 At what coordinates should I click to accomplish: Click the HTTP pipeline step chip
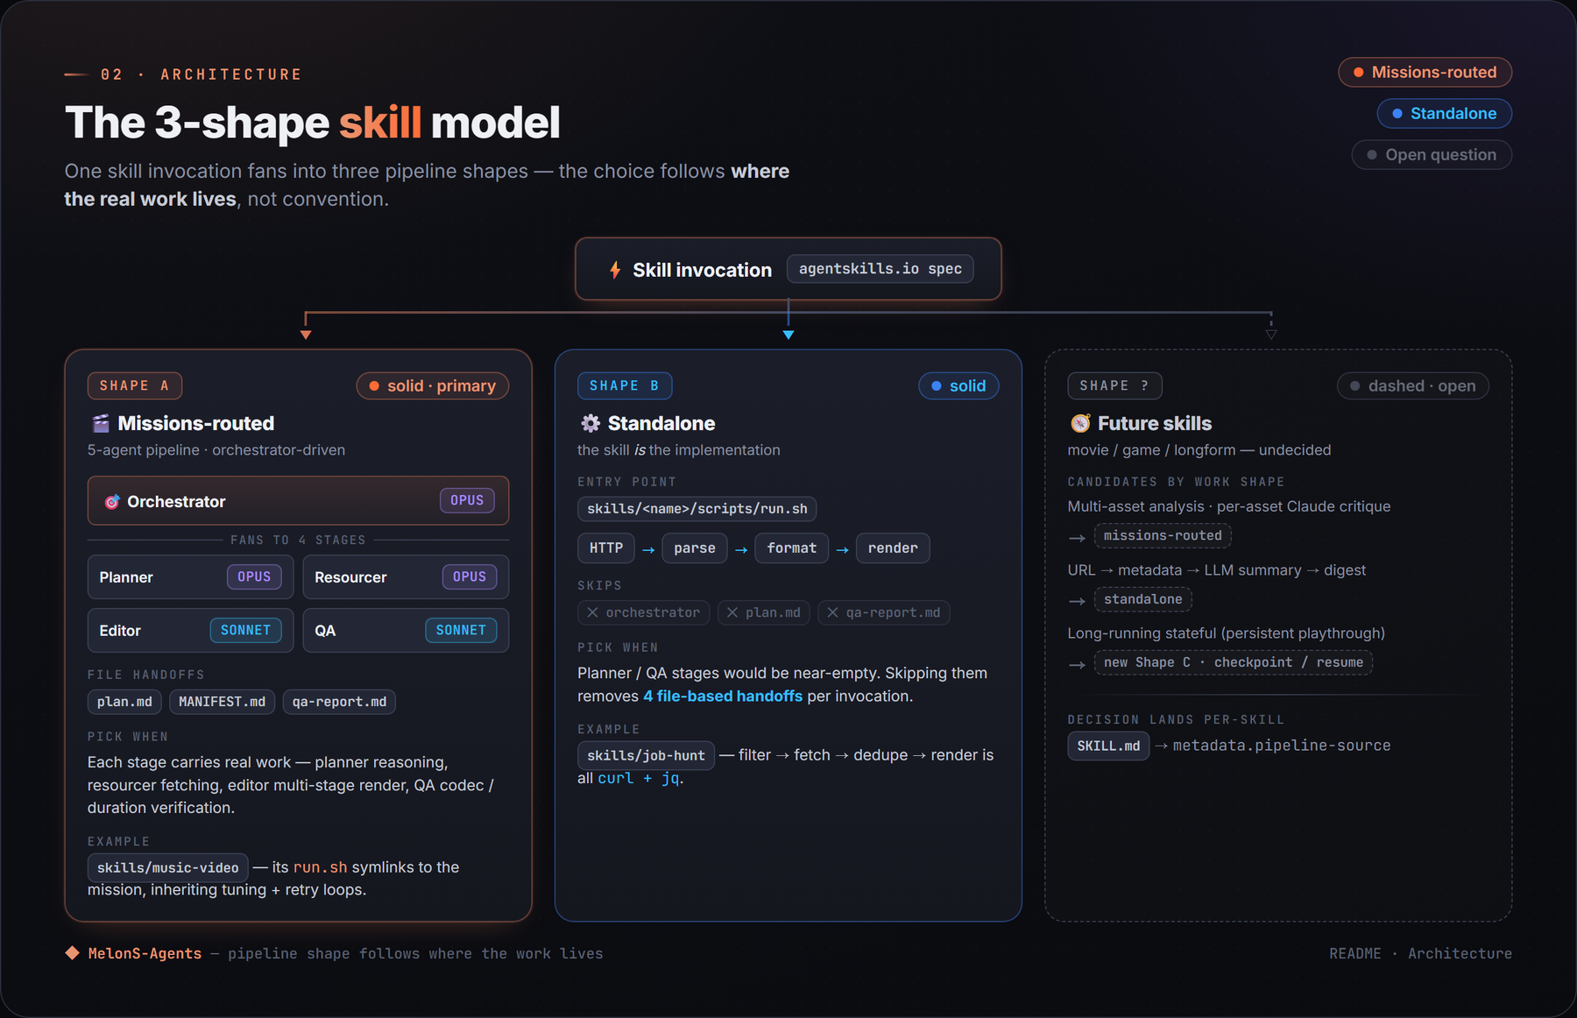tap(606, 548)
